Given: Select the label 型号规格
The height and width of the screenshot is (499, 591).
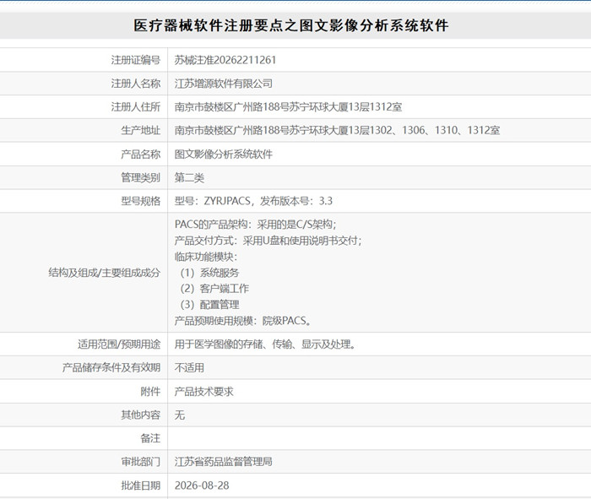Looking at the screenshot, I should pos(141,201).
